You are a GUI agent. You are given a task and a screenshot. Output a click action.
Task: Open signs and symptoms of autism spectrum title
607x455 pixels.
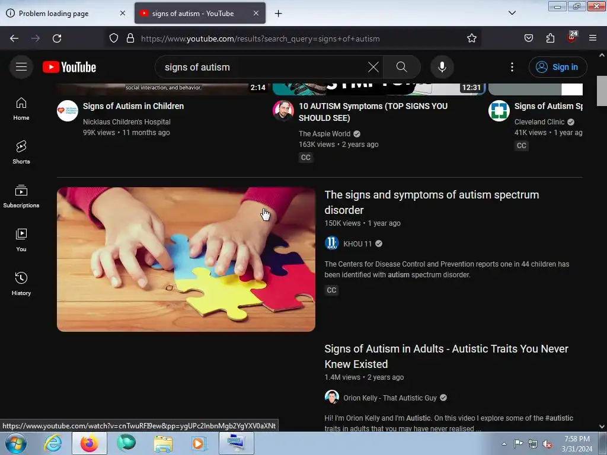pos(432,203)
